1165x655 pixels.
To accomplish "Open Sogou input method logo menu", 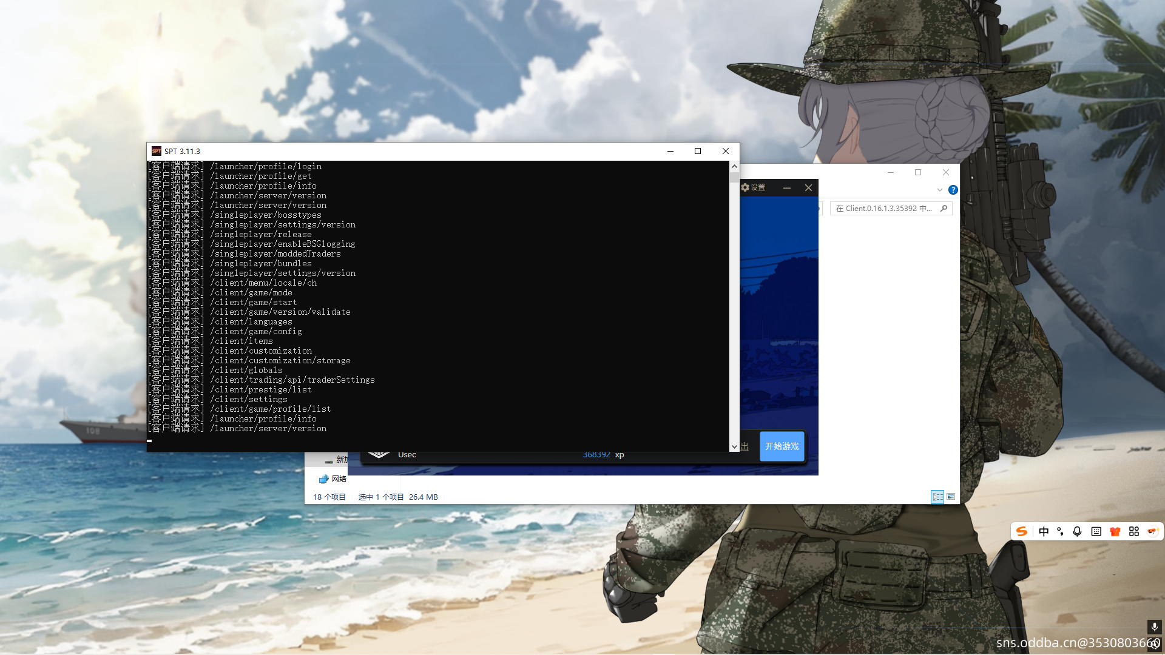I will coord(1022,531).
